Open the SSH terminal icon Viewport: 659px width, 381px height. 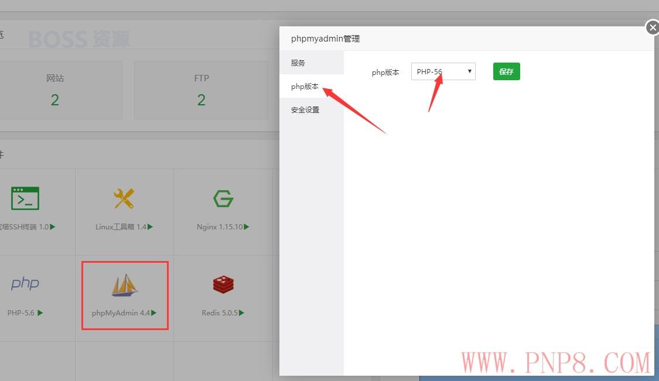(x=25, y=198)
